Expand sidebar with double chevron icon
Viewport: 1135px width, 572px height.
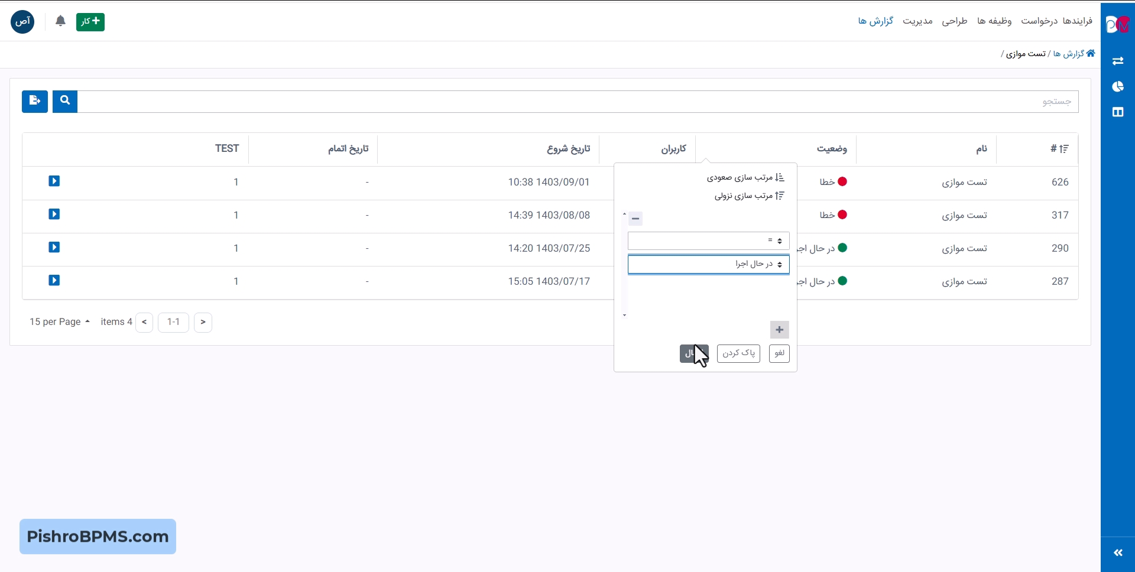click(x=1117, y=553)
